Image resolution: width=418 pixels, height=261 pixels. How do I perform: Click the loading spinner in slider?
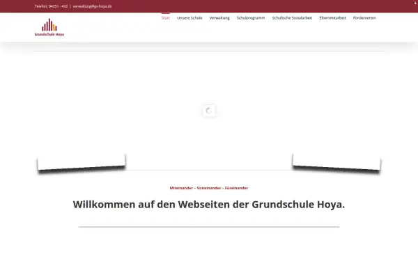click(x=209, y=110)
